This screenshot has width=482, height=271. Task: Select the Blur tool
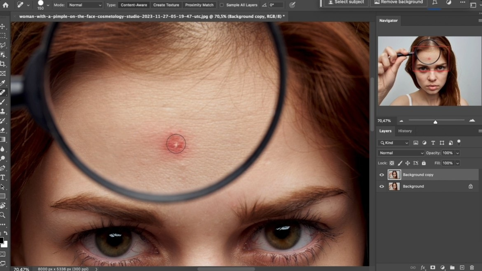coord(3,149)
